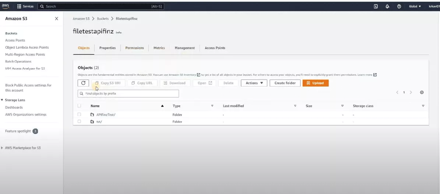Open CloudShell terminal icon

coord(376,6)
